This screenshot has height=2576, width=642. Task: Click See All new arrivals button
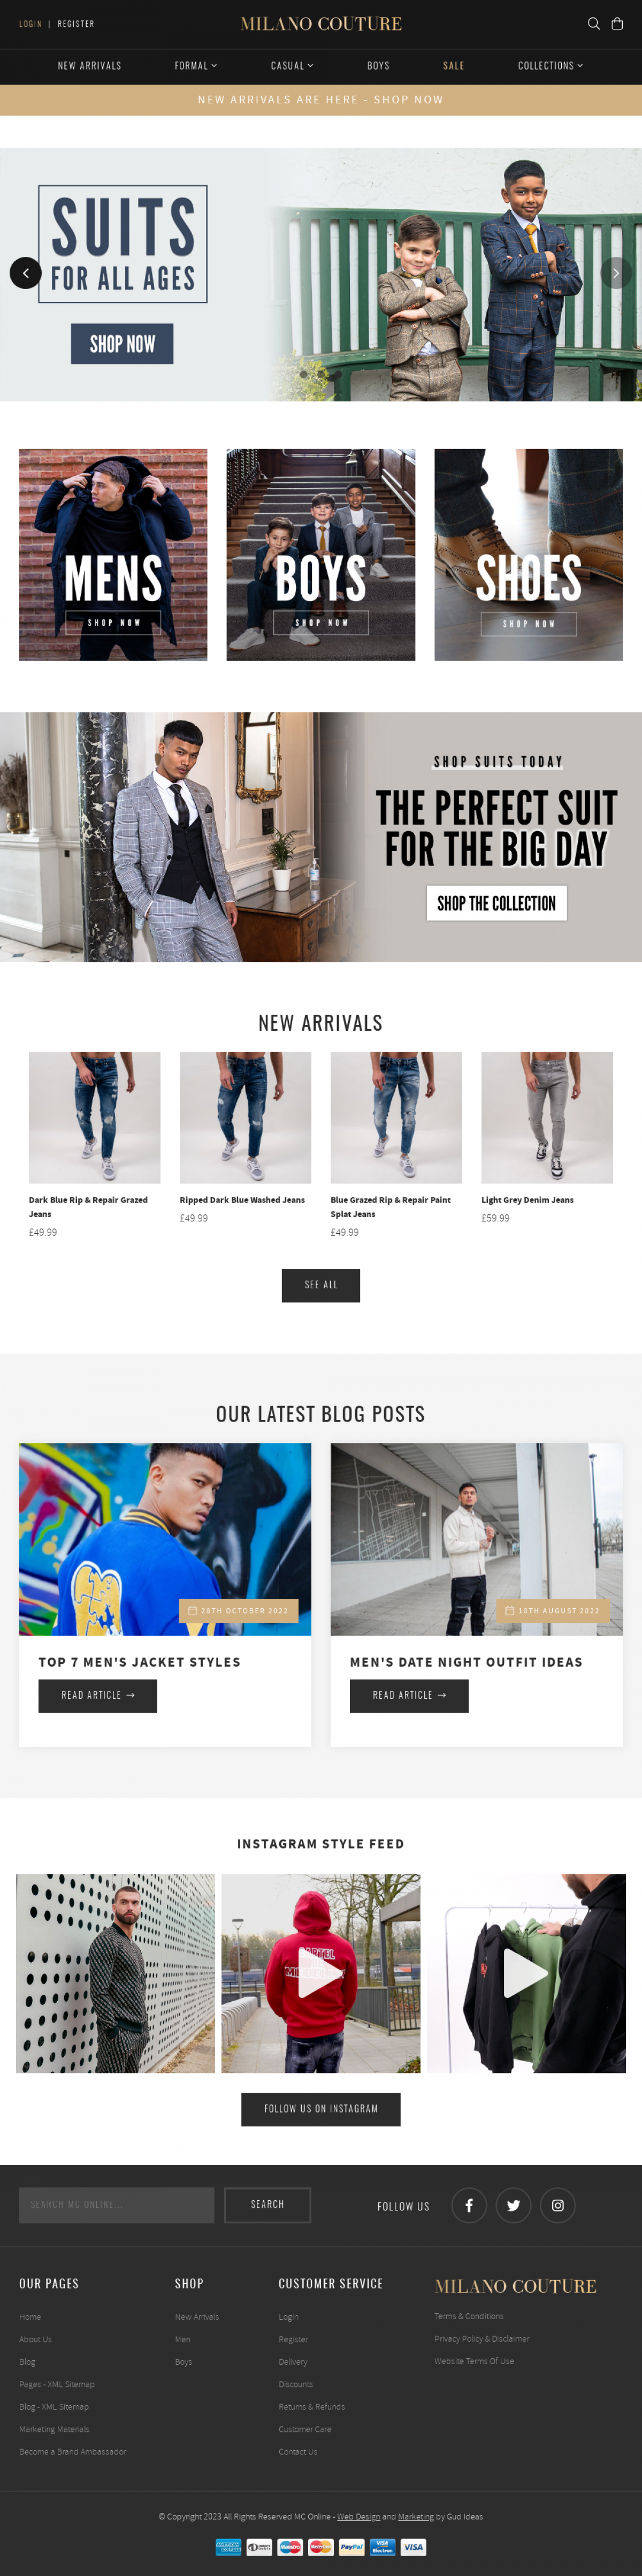tap(321, 1285)
